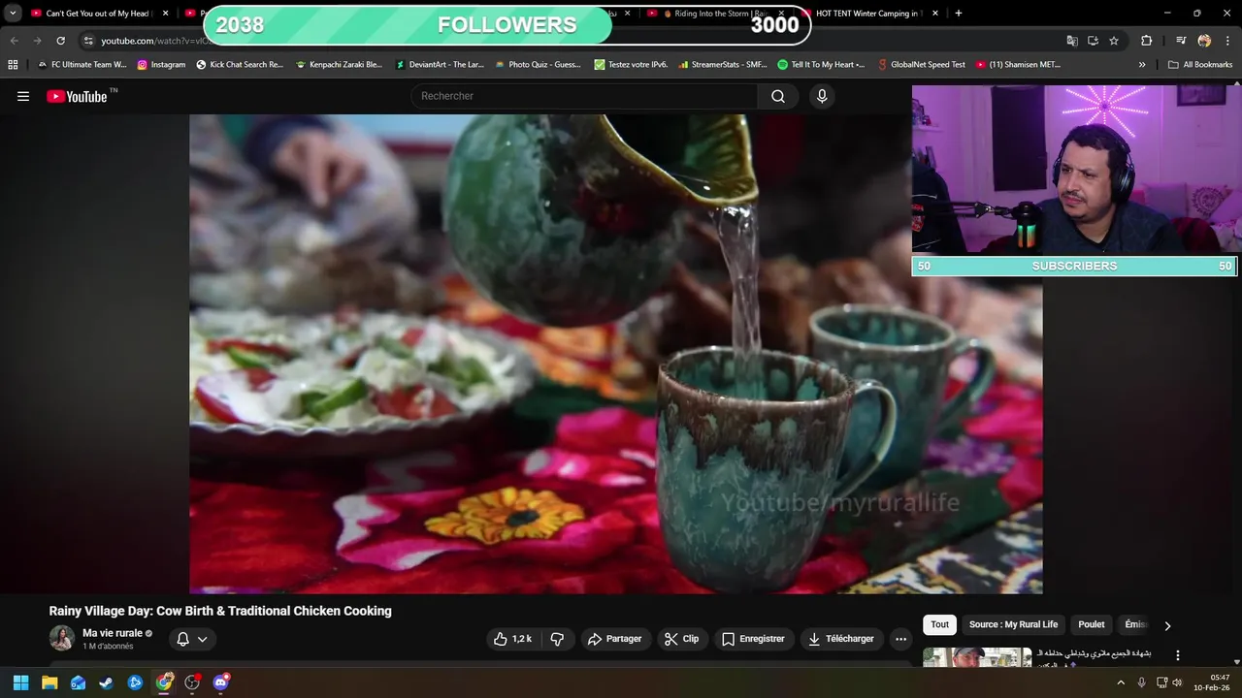This screenshot has height=698, width=1242.
Task: Click the search magnifier button
Action: point(778,96)
